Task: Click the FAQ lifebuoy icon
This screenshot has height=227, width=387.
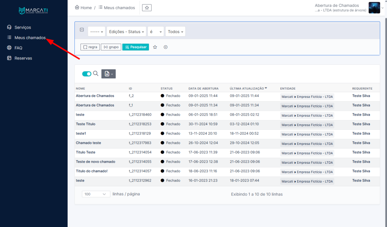Action: coord(9,48)
